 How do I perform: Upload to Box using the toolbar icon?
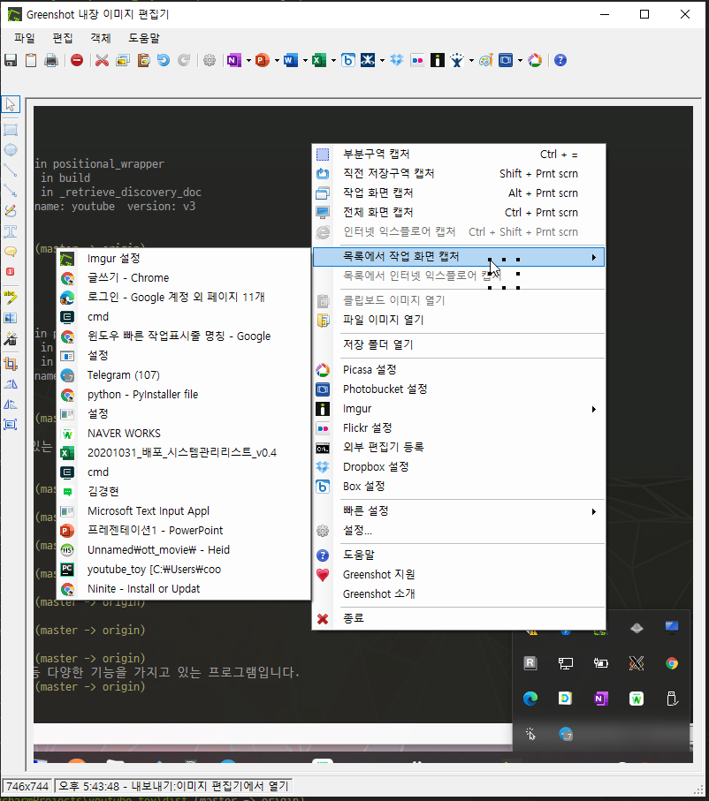348,60
